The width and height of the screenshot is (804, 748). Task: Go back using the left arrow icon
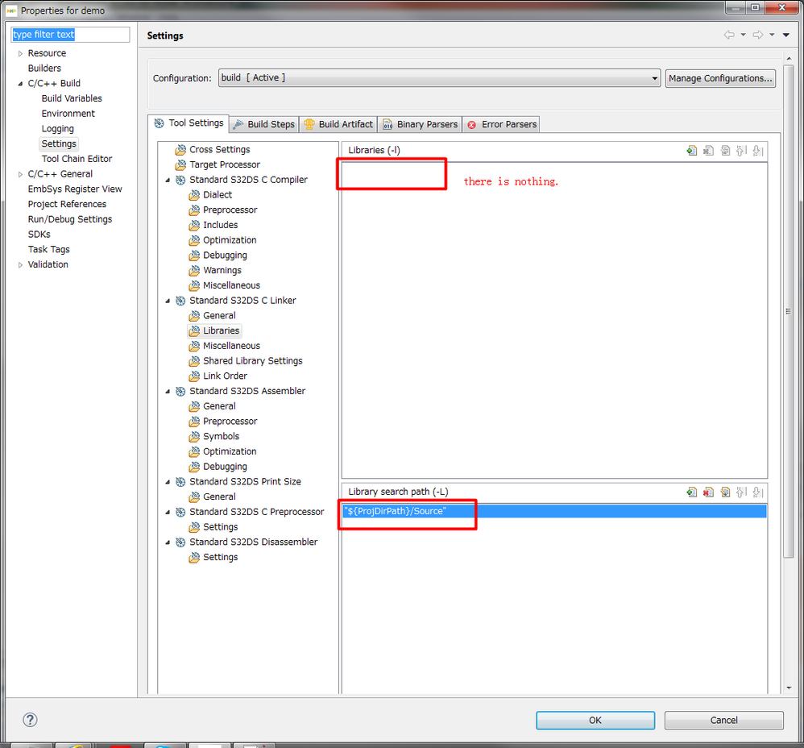coord(728,35)
